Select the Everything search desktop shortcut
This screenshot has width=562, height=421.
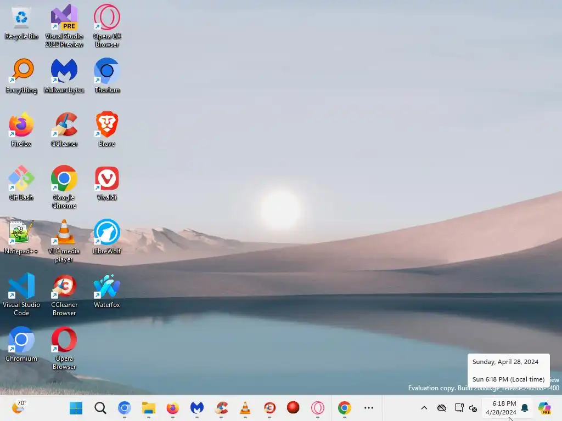click(21, 76)
